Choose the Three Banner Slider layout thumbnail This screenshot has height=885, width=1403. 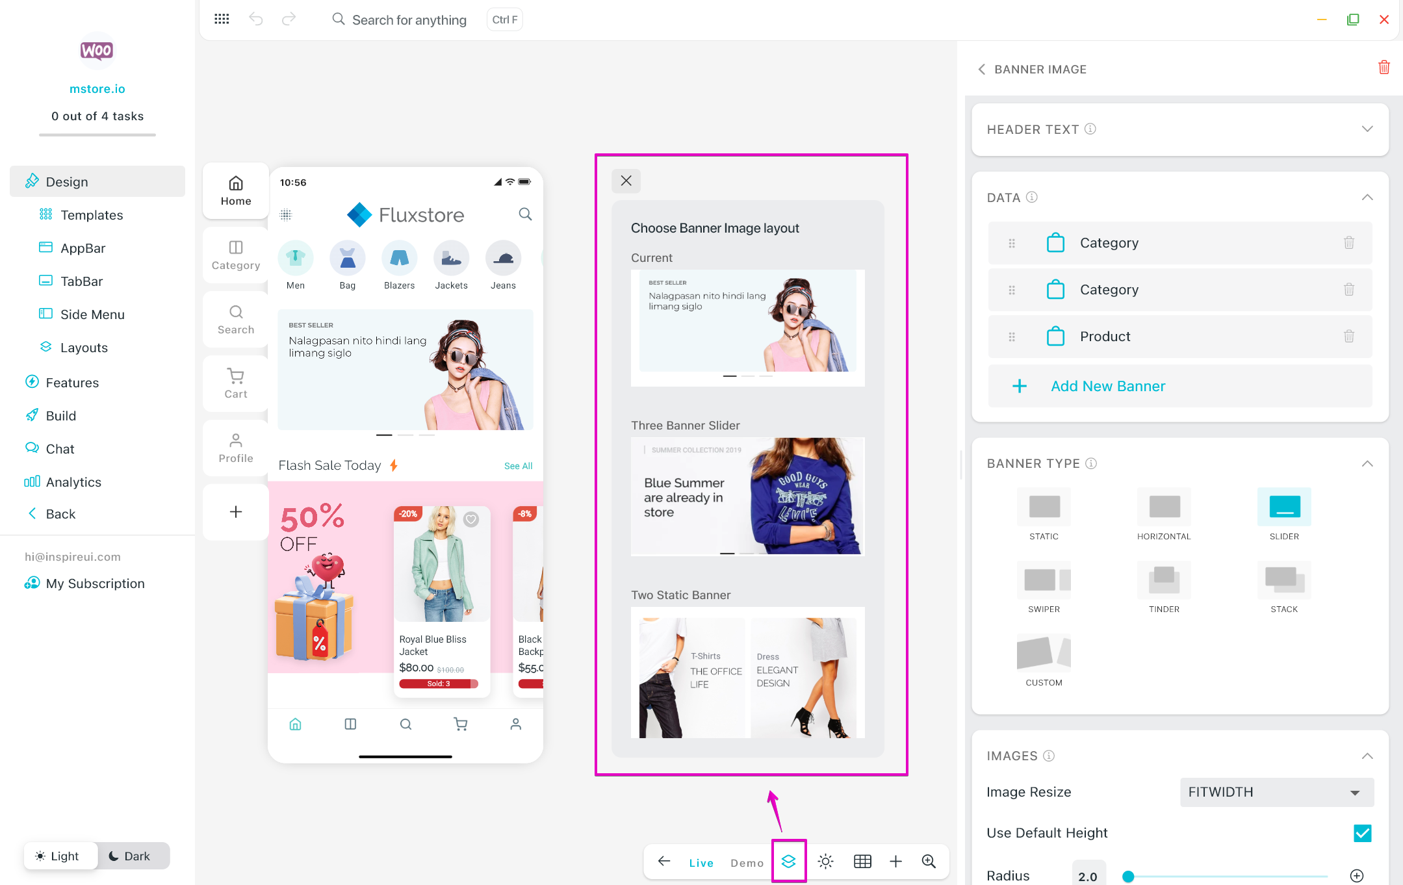(747, 496)
